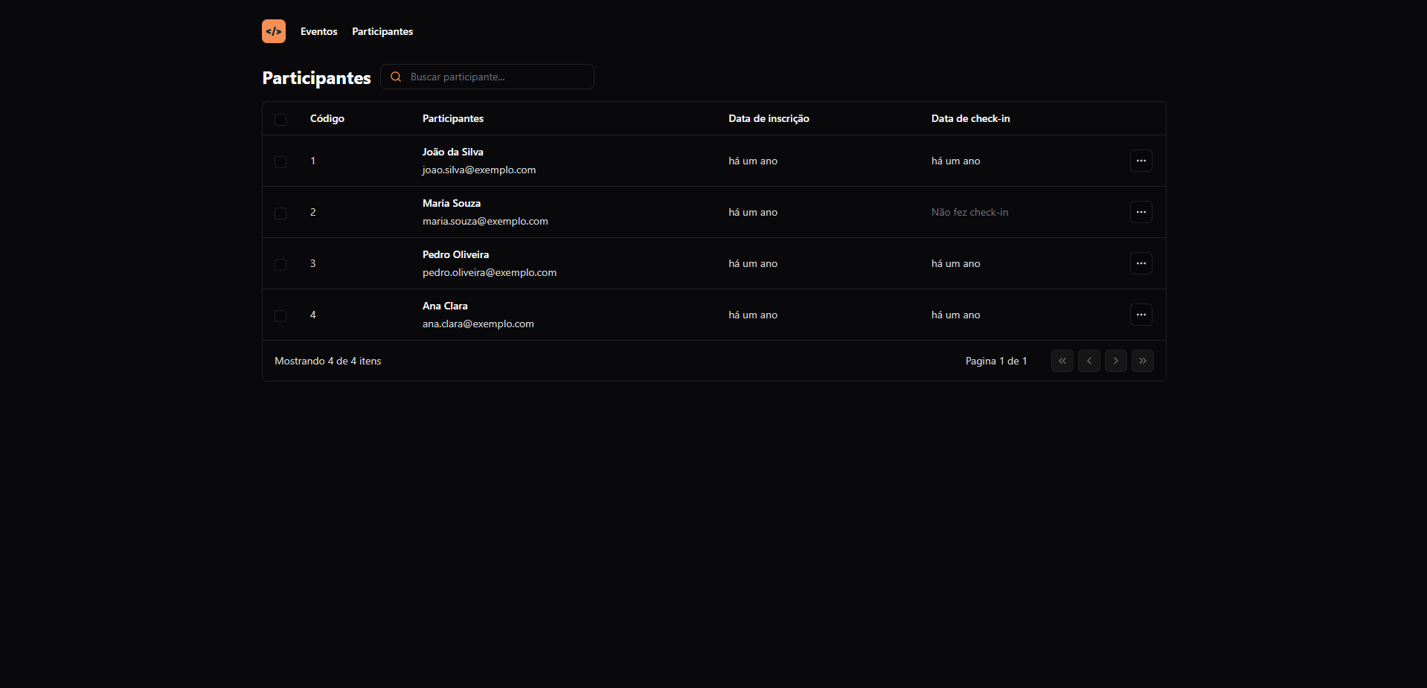The image size is (1427, 688).
Task: Click the orange code logo icon
Action: tap(273, 31)
